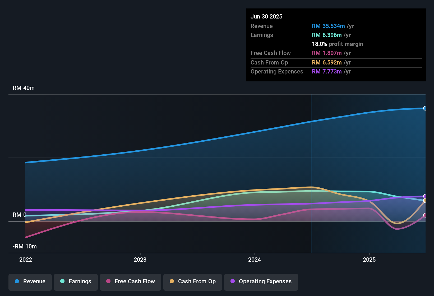Viewport: 434px width, 296px height.
Task: Select the 2025 axis label
Action: point(370,260)
